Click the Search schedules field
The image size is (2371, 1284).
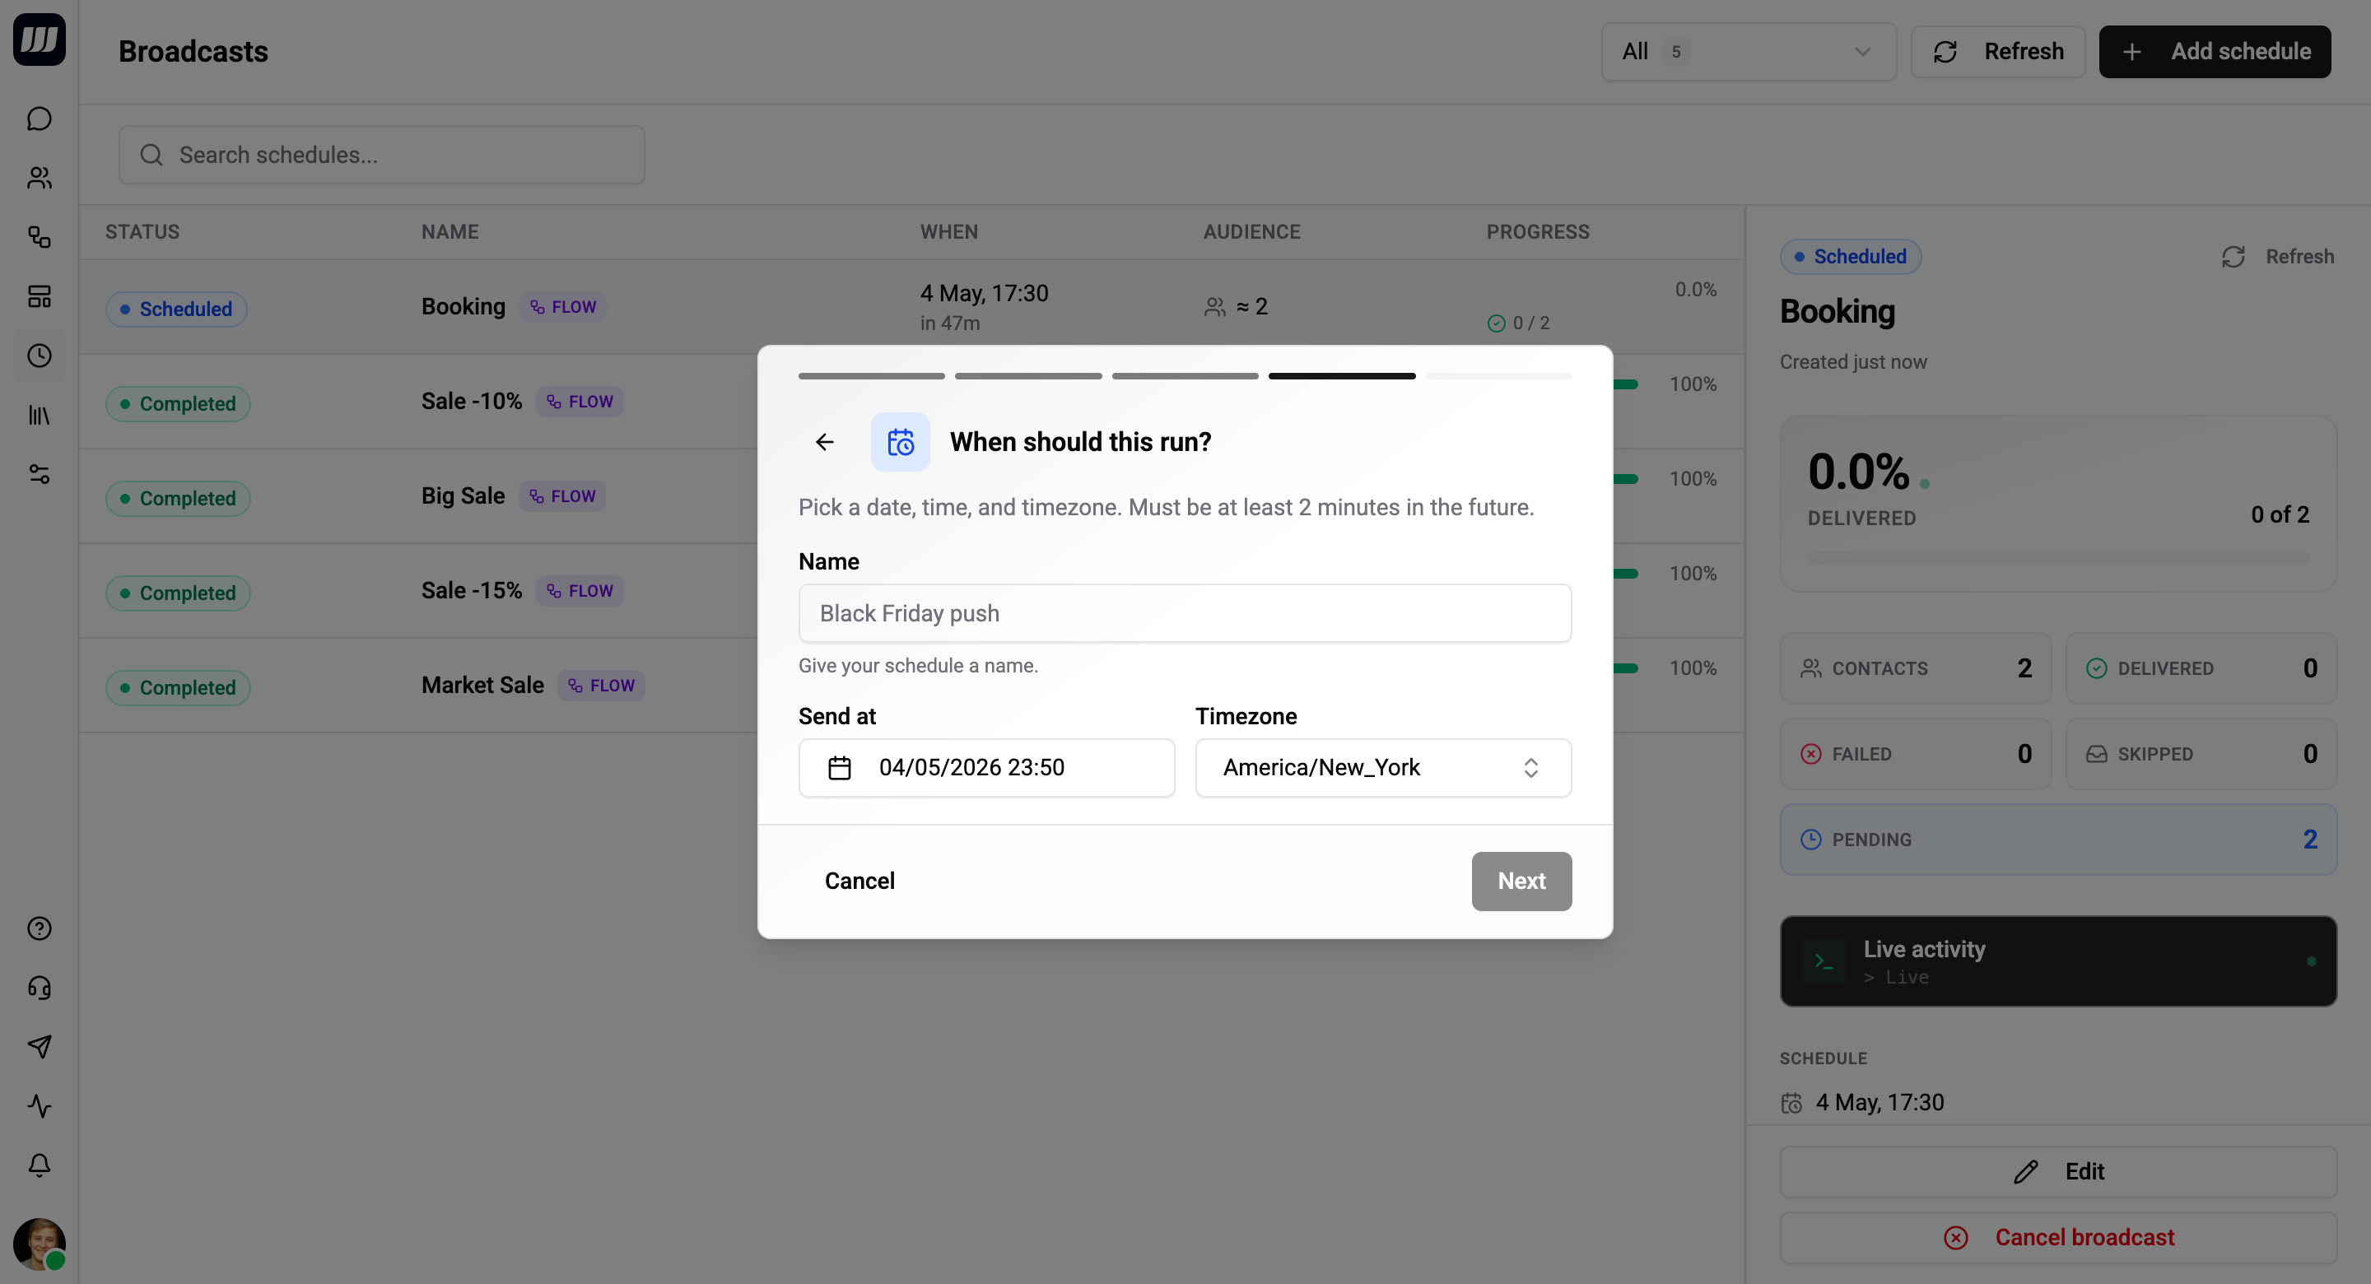coord(381,155)
